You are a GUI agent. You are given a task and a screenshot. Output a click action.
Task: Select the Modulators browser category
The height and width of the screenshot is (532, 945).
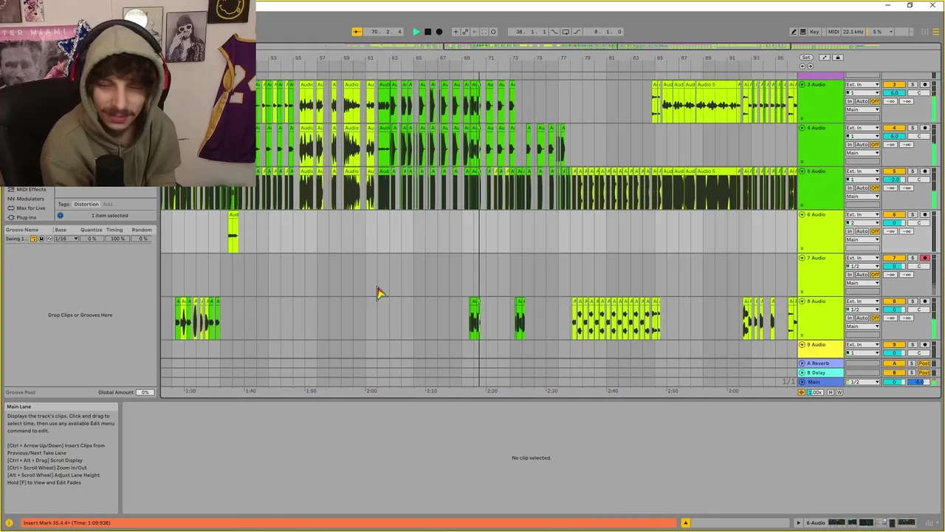pyautogui.click(x=30, y=199)
